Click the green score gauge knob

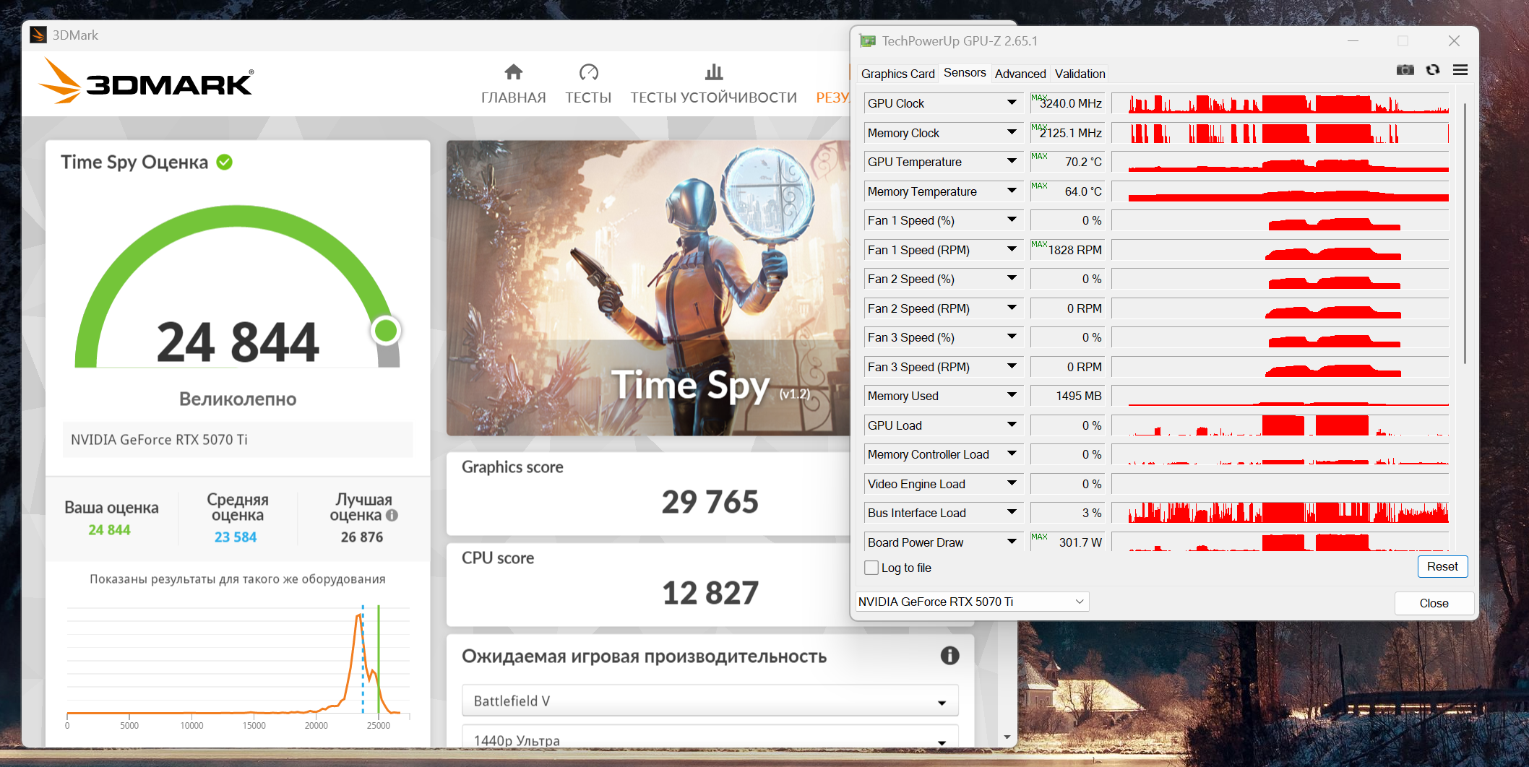386,331
